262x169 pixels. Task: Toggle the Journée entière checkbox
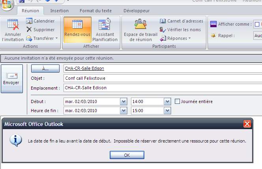pos(177,101)
